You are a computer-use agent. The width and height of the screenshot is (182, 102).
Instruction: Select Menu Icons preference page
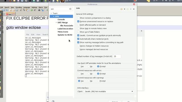[63, 32]
